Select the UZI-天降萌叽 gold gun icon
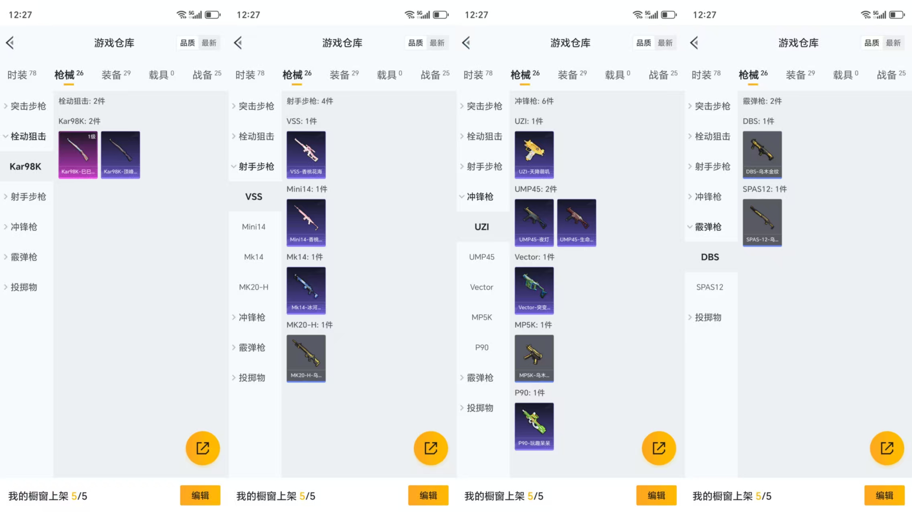912x512 pixels. [534, 155]
